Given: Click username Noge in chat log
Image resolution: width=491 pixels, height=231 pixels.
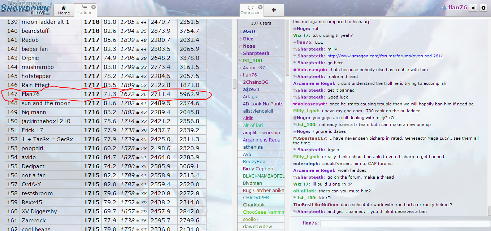Looking at the screenshot, I should (x=303, y=29).
